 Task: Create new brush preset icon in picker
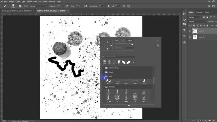tap(158, 45)
